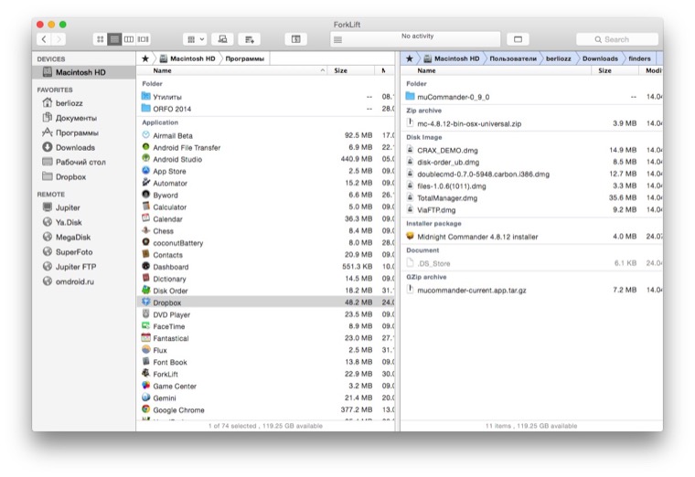Image resolution: width=695 pixels, height=477 pixels.
Task: Select the ORFO 2014 folder
Action: [265, 109]
